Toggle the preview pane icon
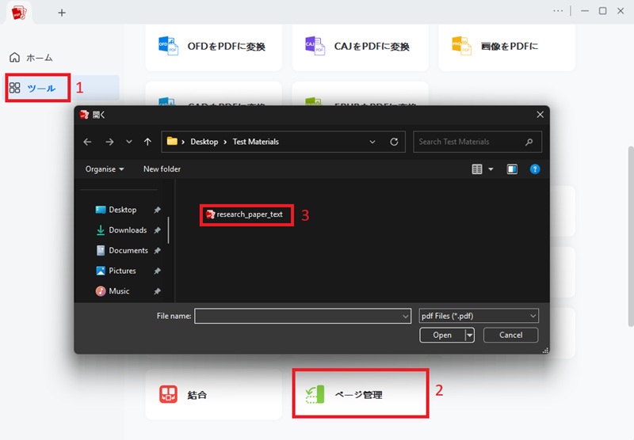634x440 pixels. pyautogui.click(x=512, y=169)
